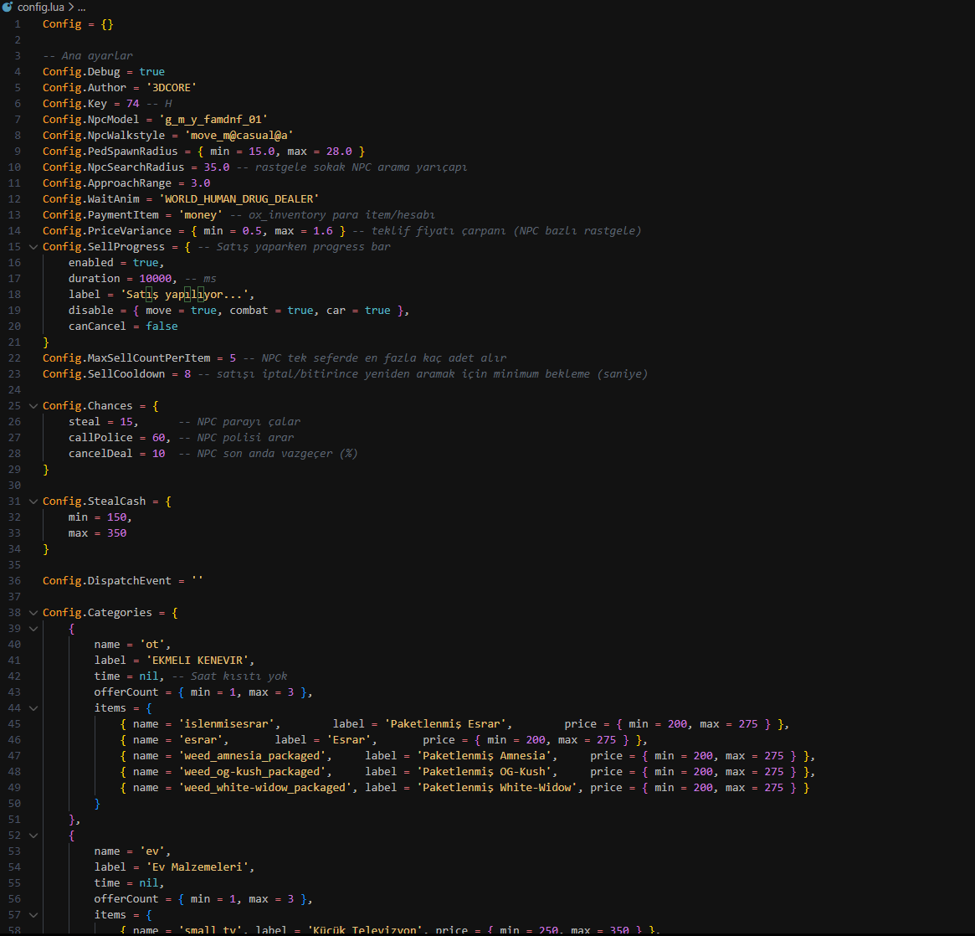This screenshot has width=975, height=936.
Task: Click the 'move_m@casual@a' walkstyle string
Action: click(x=239, y=136)
